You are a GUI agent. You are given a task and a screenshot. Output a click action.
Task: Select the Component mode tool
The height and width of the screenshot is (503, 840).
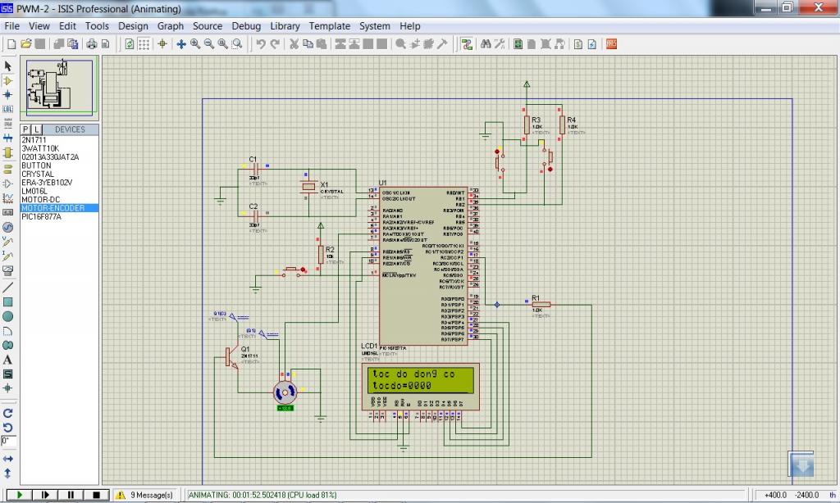pos(7,81)
